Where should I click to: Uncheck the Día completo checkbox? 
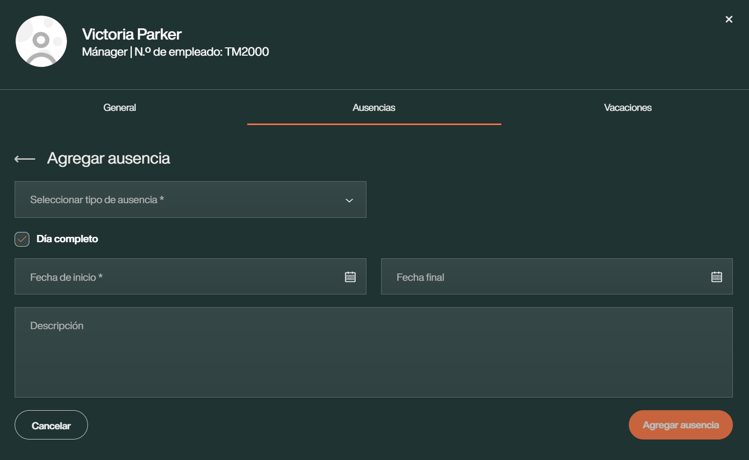22,239
